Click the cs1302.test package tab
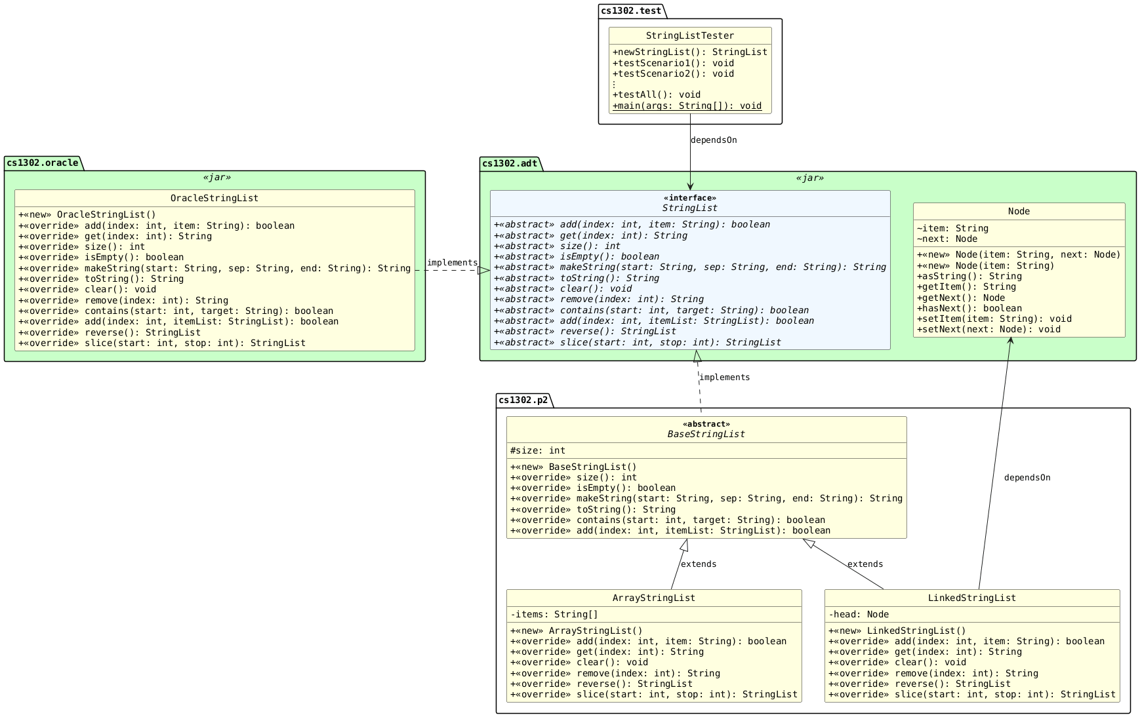This screenshot has height=717, width=1140. pos(631,10)
